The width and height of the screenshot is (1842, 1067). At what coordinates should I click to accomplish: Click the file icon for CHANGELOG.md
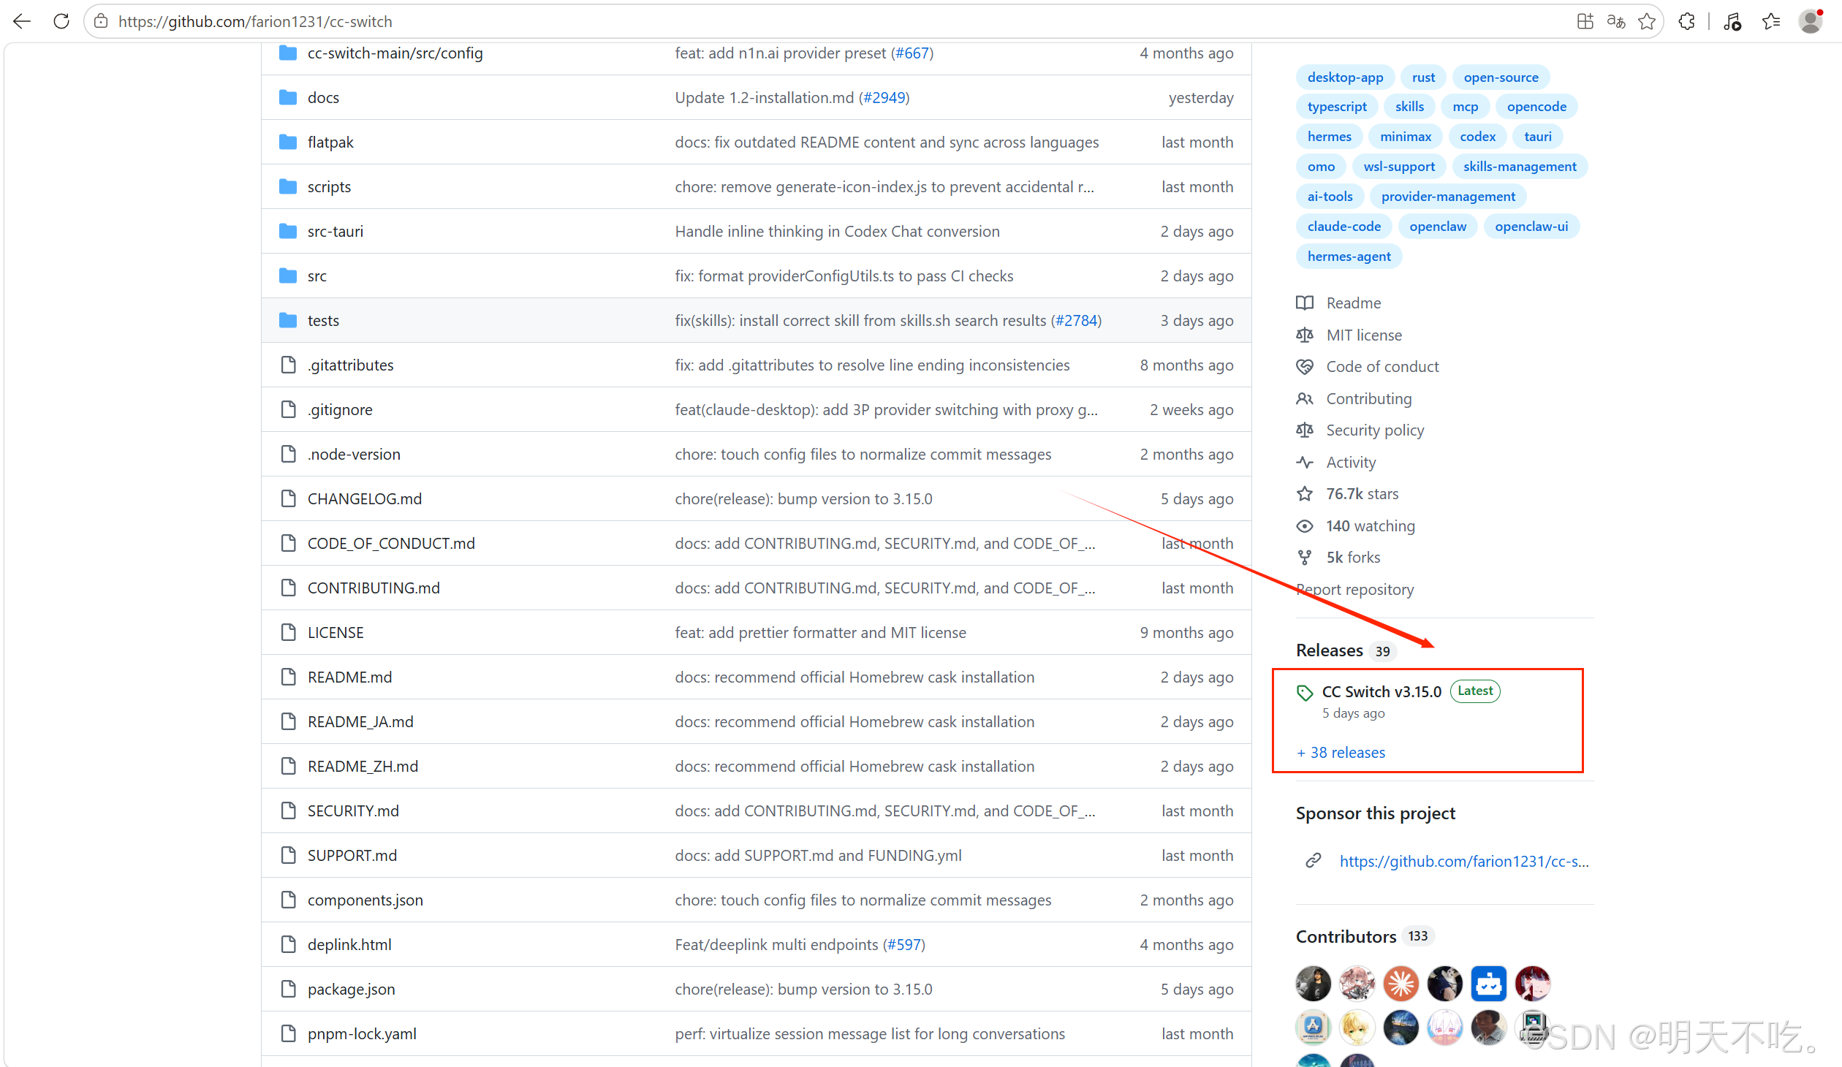tap(289, 499)
